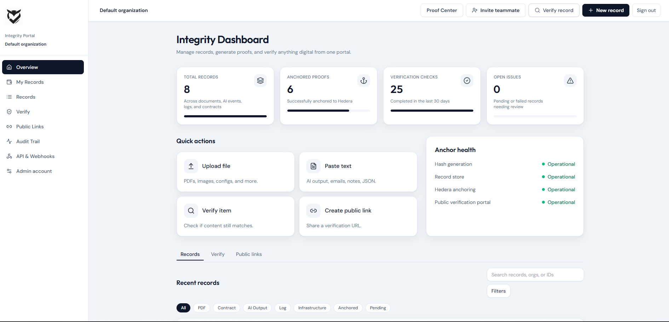Select the Upload file quick action icon
669x322 pixels.
click(x=191, y=166)
